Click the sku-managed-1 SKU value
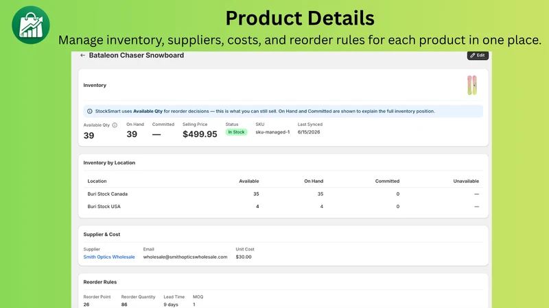Screen dimensions: 549x308 [272, 132]
